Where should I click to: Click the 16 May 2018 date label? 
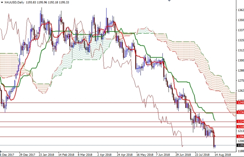[145, 155]
